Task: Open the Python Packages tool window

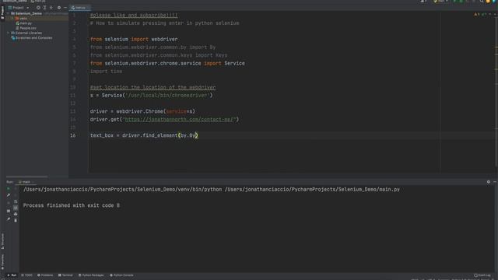Action: tap(91, 275)
